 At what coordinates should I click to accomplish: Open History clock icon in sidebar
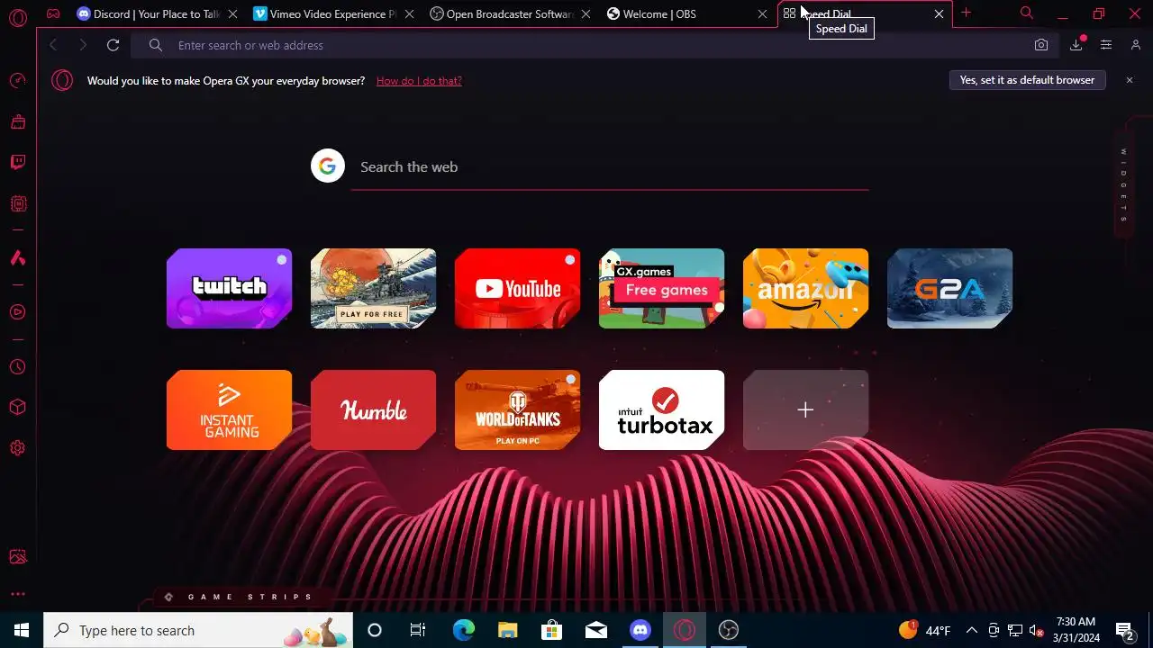point(18,367)
